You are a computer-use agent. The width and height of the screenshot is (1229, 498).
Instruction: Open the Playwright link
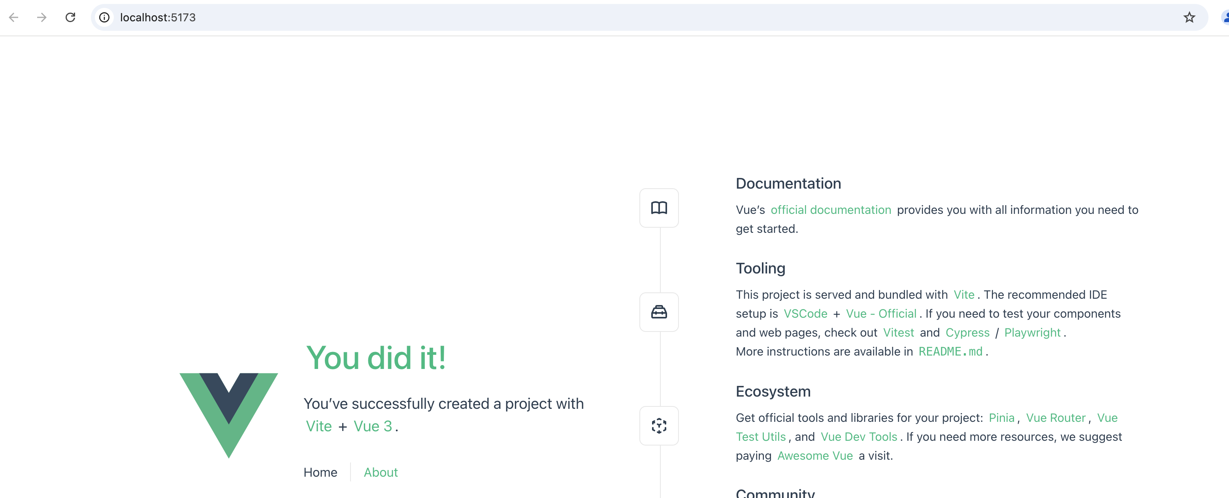point(1032,333)
